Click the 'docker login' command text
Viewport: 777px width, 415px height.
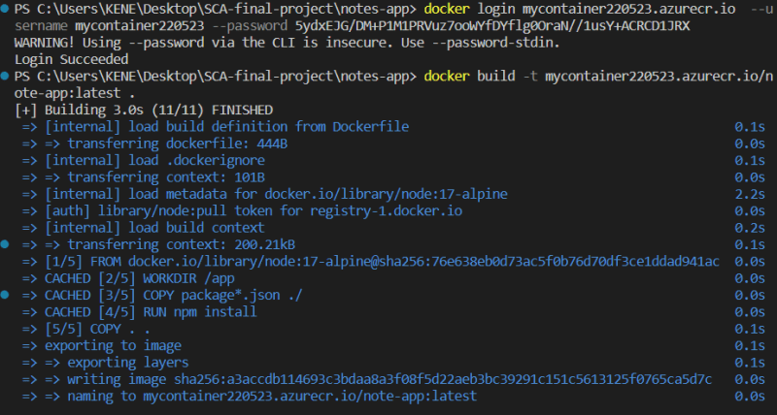tap(469, 9)
